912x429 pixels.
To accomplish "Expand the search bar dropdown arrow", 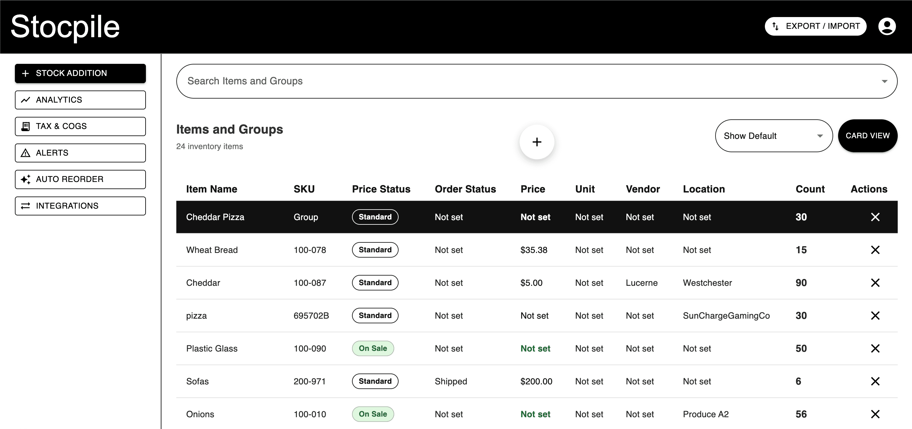I will tap(884, 81).
